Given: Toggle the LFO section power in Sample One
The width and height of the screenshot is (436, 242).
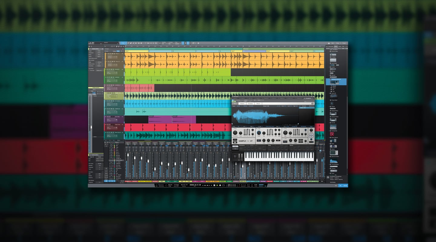Looking at the screenshot, I should point(283,139).
